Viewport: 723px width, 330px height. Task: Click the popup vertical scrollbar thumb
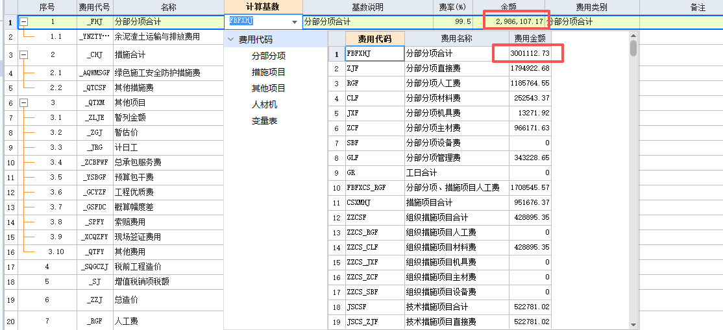point(633,48)
